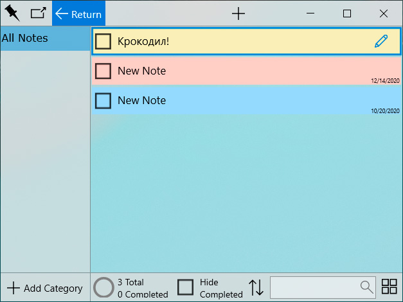Viewport: 403px width, 302px height.
Task: Click the pencil edit icon on Крокодил!
Action: pyautogui.click(x=381, y=41)
